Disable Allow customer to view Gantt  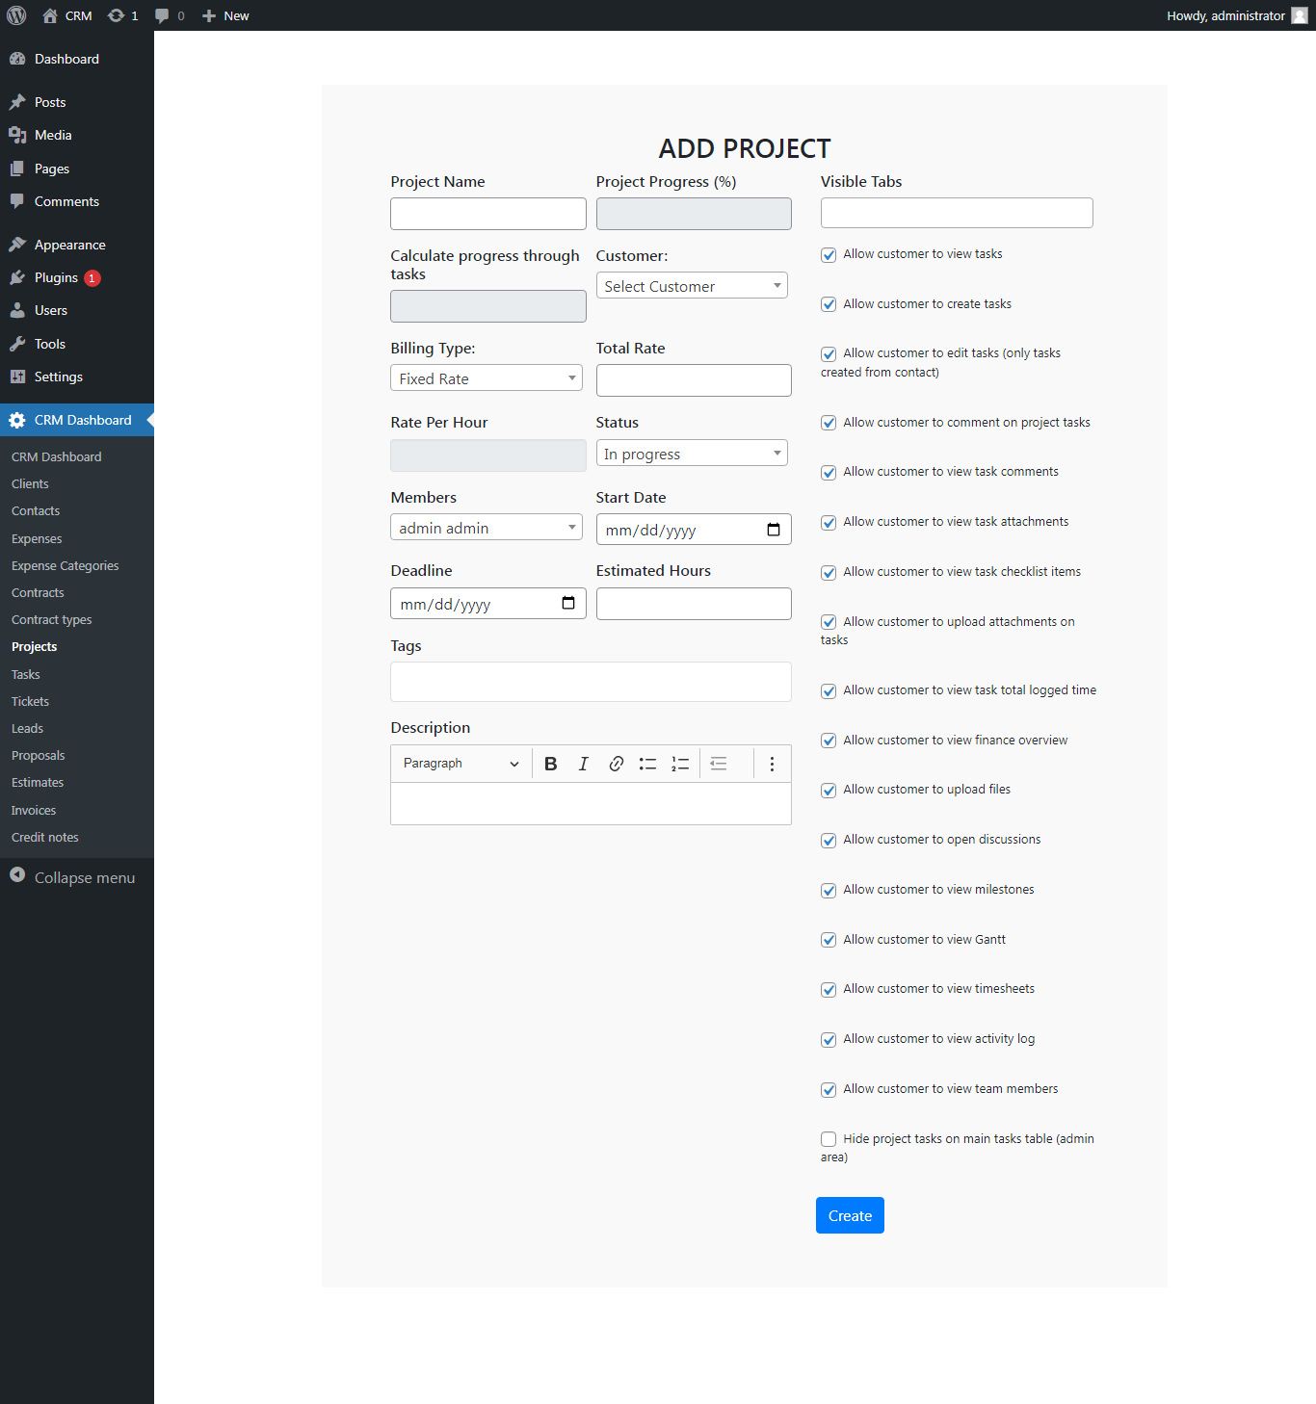click(829, 940)
